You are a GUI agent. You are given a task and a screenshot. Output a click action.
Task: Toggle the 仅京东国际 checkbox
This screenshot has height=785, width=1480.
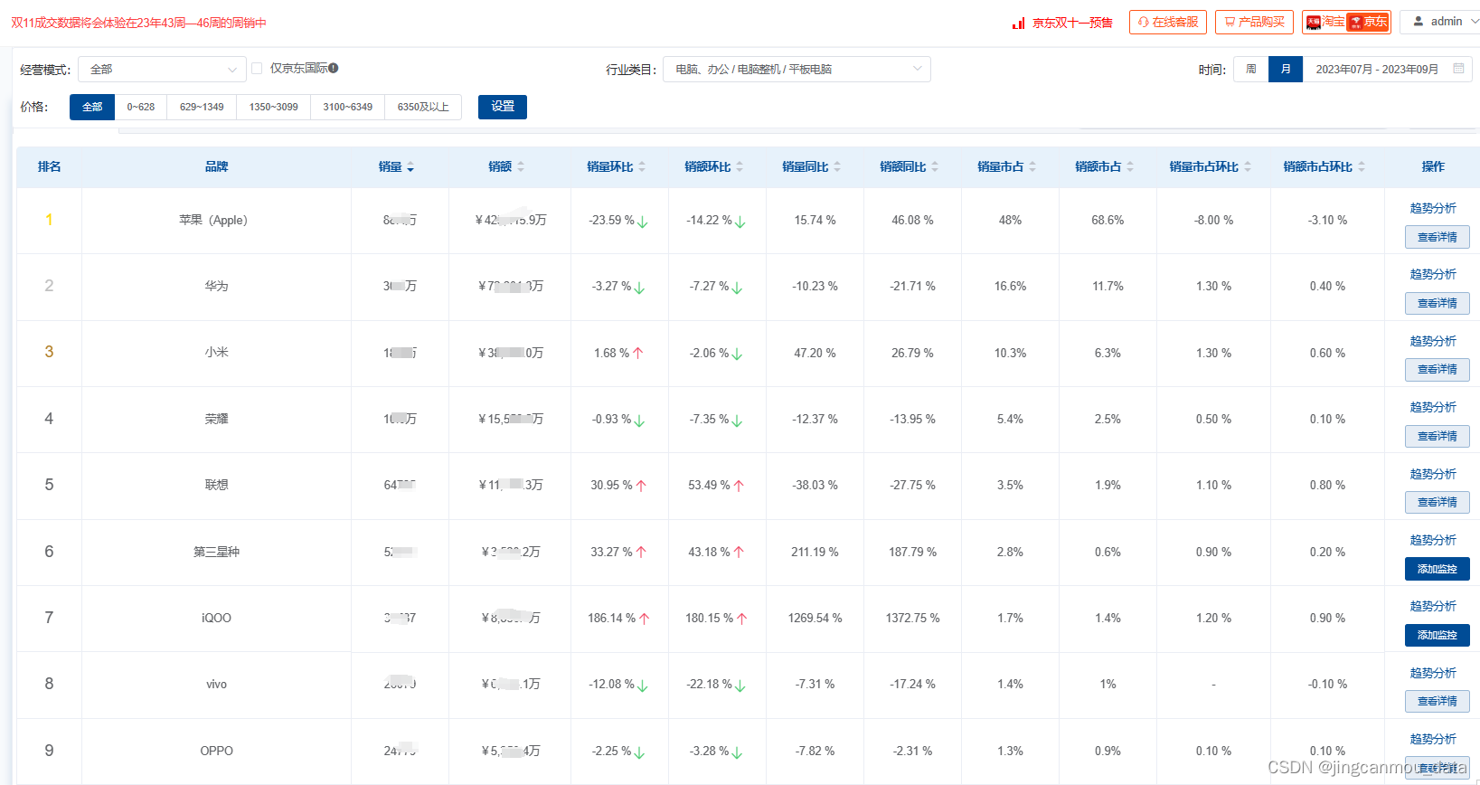257,68
